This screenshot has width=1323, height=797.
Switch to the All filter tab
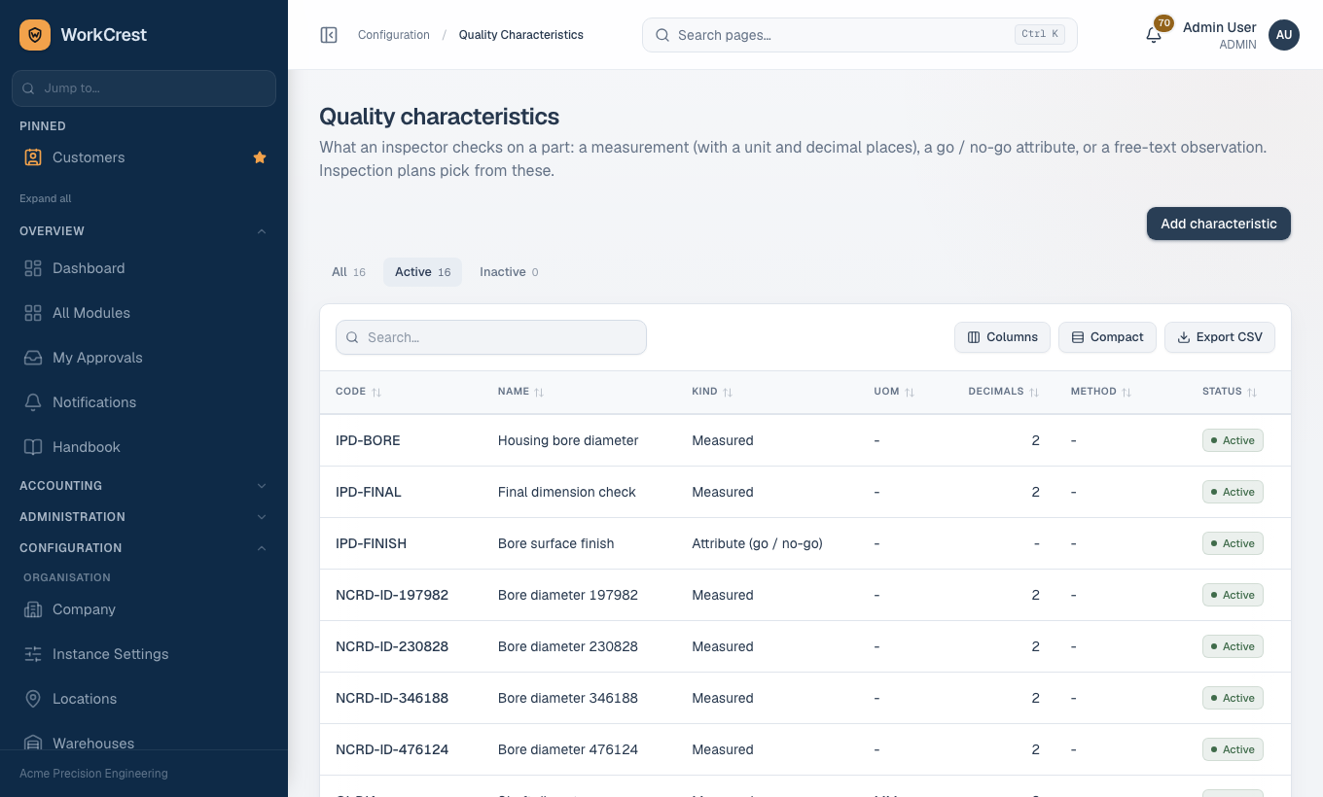(348, 272)
